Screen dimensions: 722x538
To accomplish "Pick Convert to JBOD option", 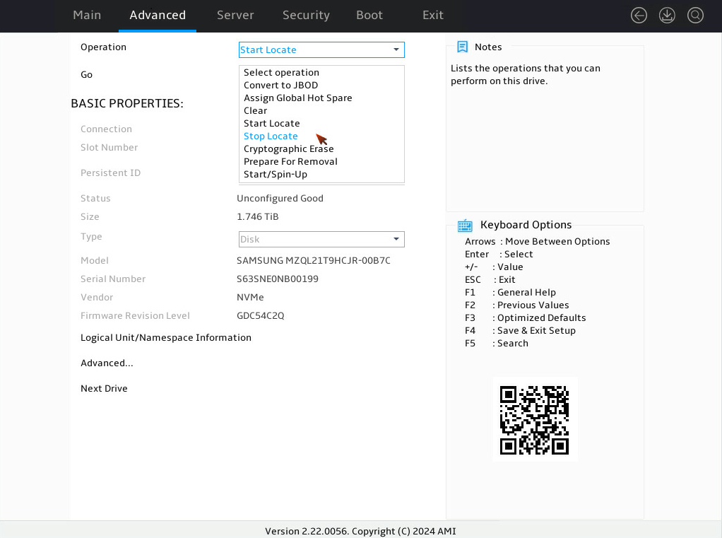I will 281,86.
